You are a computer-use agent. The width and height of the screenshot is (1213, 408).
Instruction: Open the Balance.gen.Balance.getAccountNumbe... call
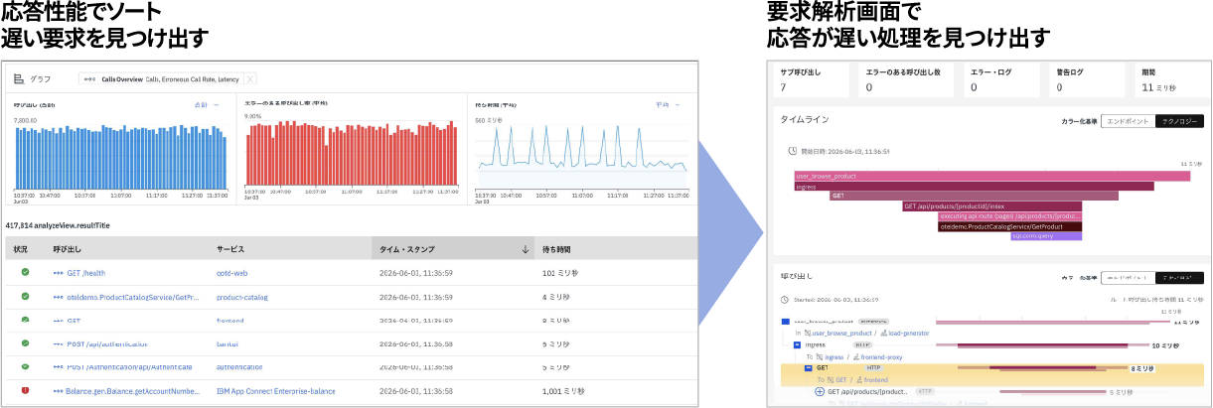click(132, 391)
